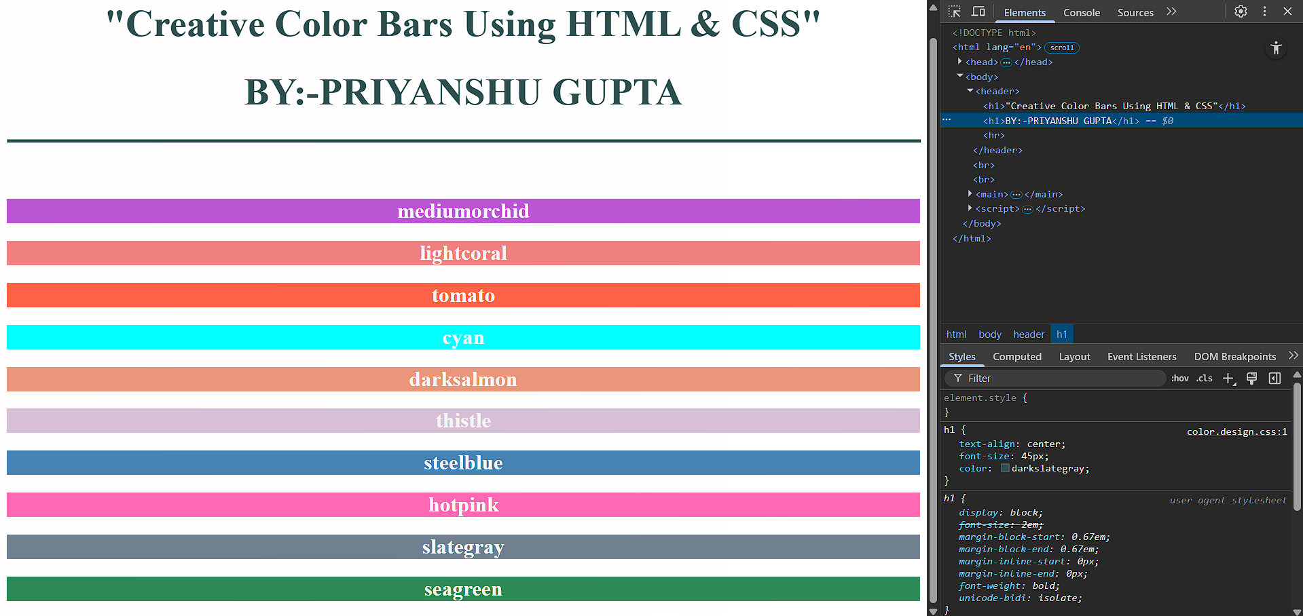Screen dimensions: 1303x616
Task: Expand the main element node
Action: coord(970,194)
